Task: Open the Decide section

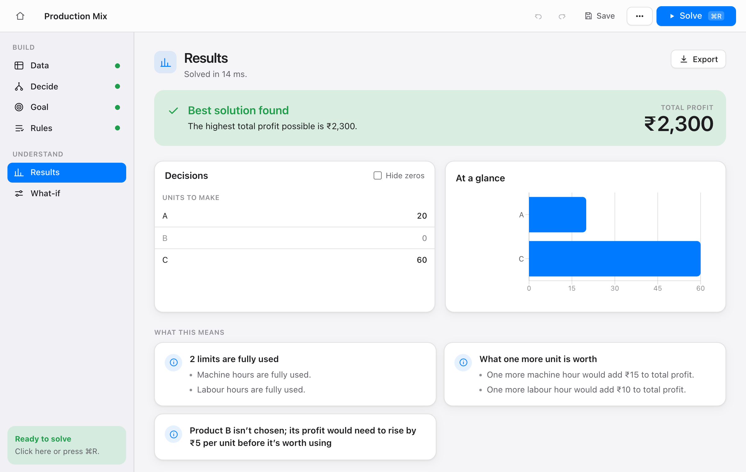Action: pos(67,86)
